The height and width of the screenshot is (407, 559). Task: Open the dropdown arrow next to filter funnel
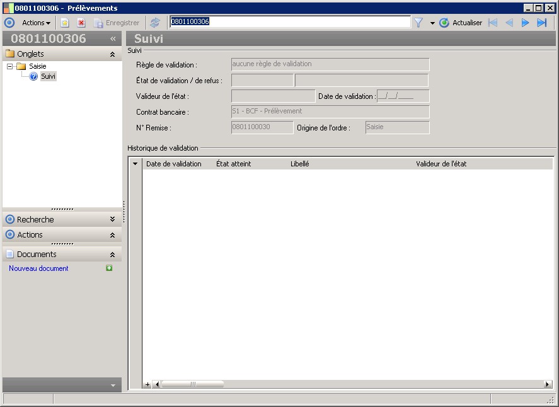[432, 23]
